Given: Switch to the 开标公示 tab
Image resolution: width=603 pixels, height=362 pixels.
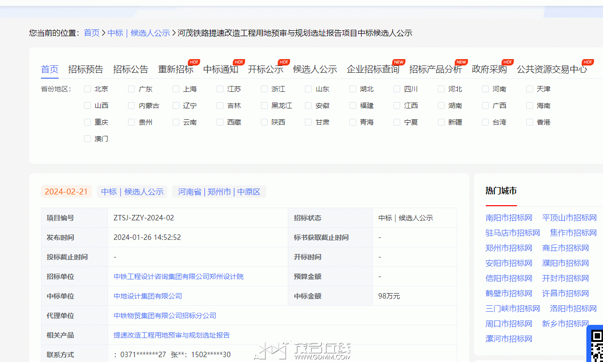Looking at the screenshot, I should (x=266, y=69).
